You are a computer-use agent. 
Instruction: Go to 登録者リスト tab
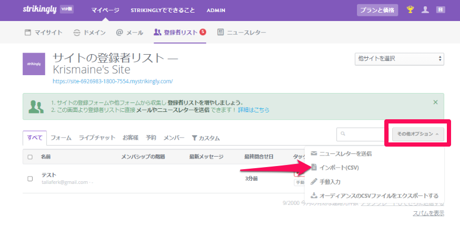(x=180, y=32)
